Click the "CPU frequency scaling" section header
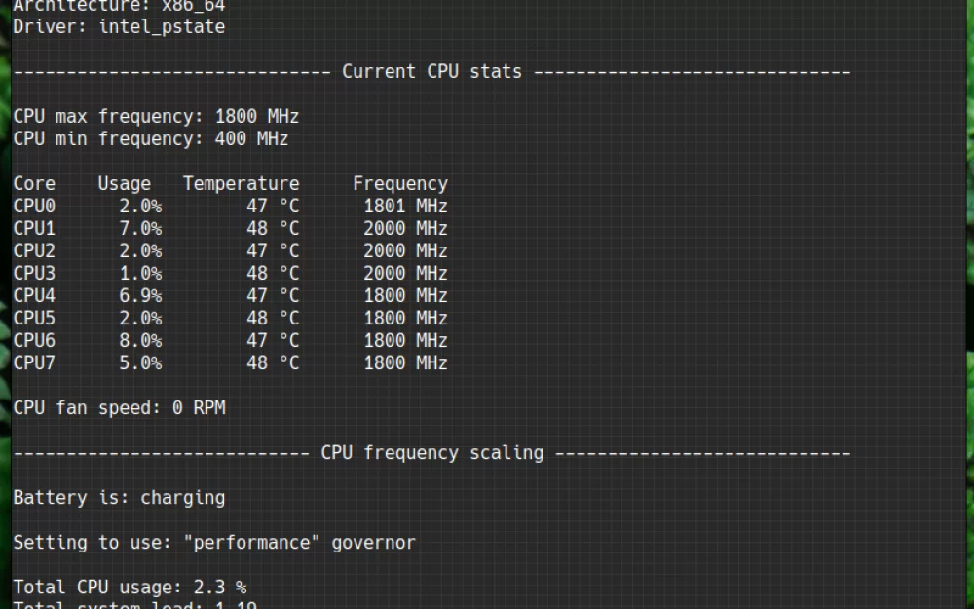The image size is (974, 609). [x=431, y=453]
